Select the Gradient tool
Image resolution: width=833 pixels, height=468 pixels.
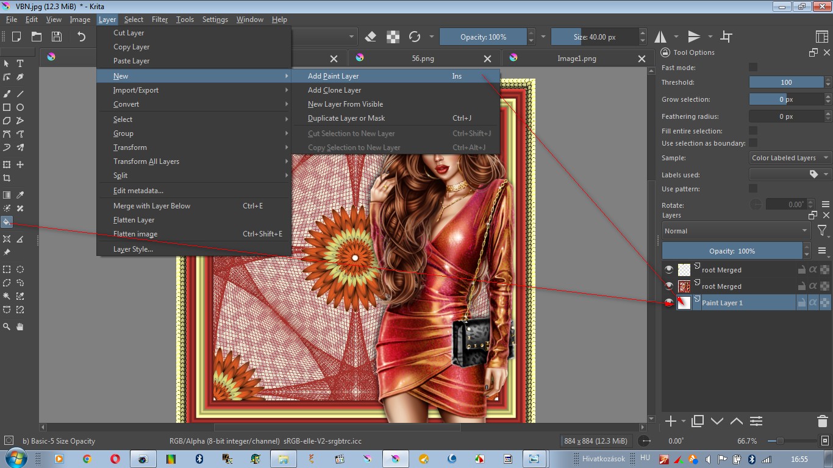(7, 195)
